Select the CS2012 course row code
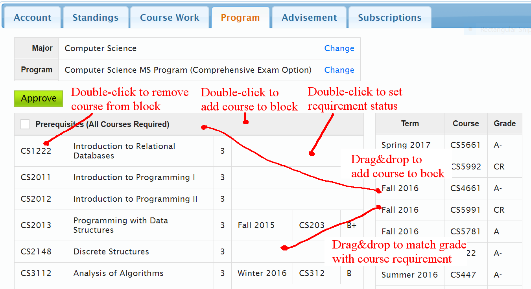 tap(36, 199)
